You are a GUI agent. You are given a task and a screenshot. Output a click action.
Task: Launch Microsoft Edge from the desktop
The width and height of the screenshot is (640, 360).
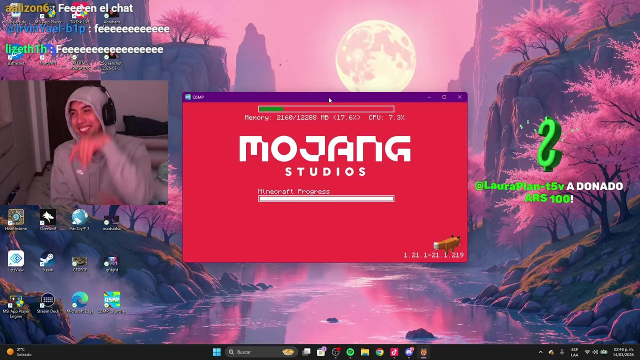pyautogui.click(x=79, y=303)
